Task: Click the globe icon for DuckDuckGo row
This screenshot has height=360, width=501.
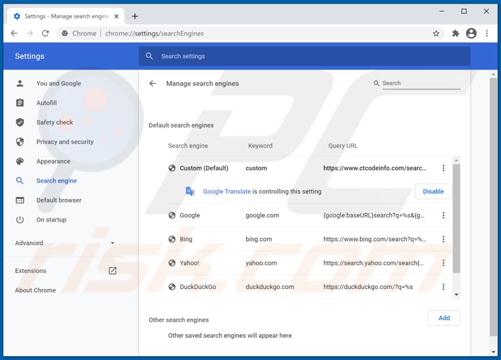Action: 172,287
